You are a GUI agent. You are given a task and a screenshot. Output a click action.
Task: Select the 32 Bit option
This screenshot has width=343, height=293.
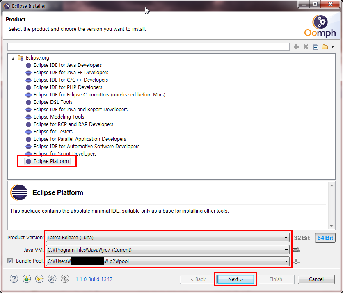click(x=302, y=238)
